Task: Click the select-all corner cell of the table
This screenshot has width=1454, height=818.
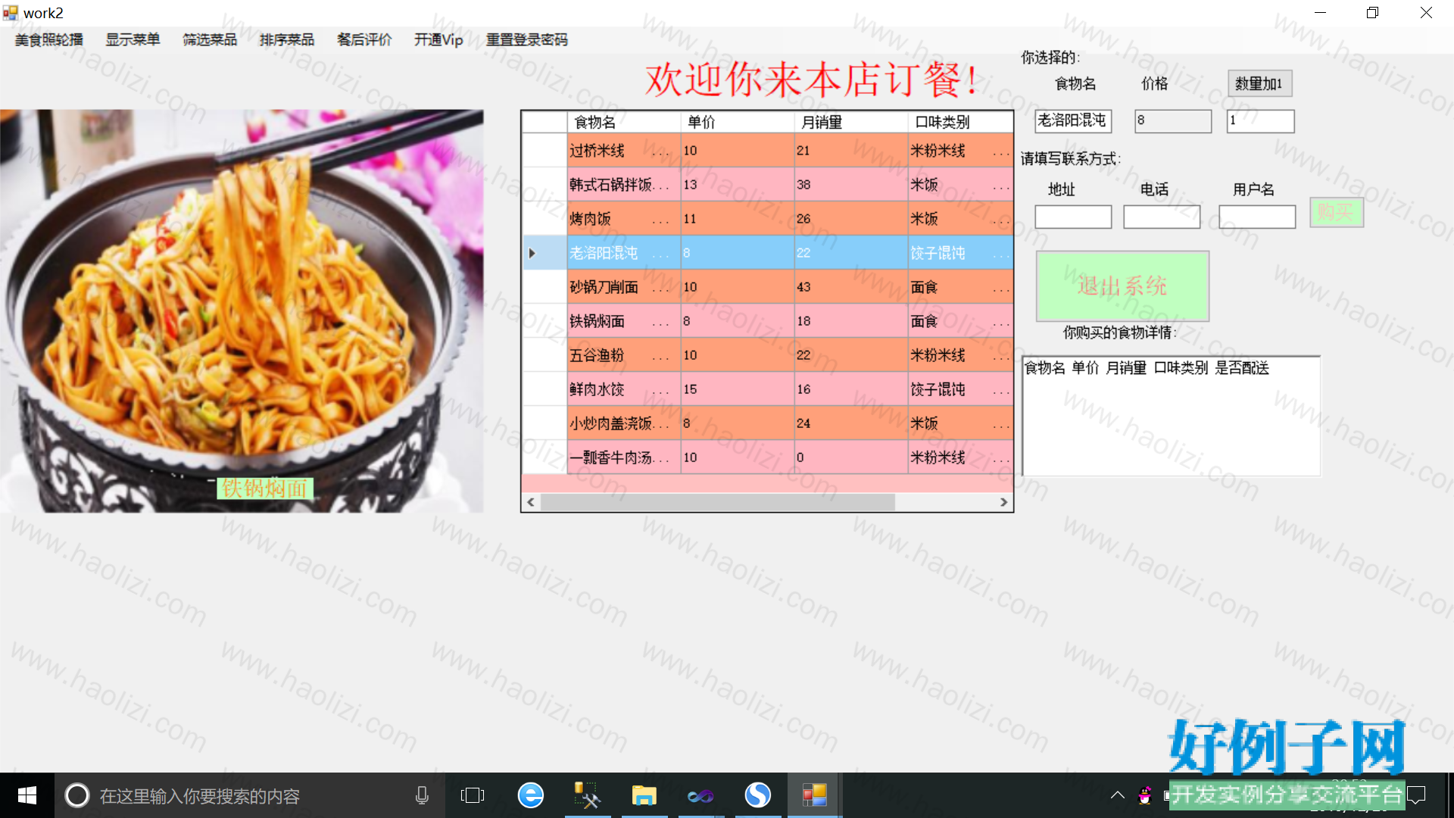Action: coord(544,122)
